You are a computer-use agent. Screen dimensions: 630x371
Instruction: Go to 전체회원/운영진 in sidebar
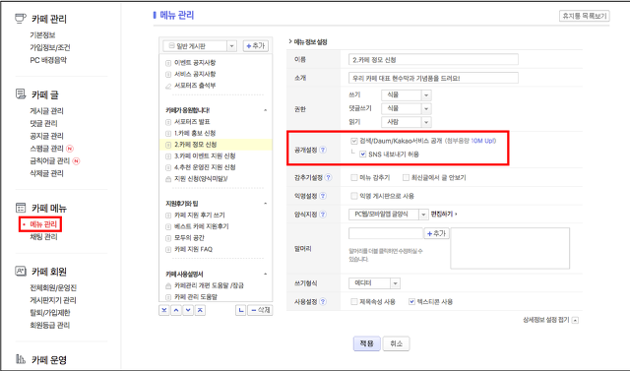(x=53, y=287)
